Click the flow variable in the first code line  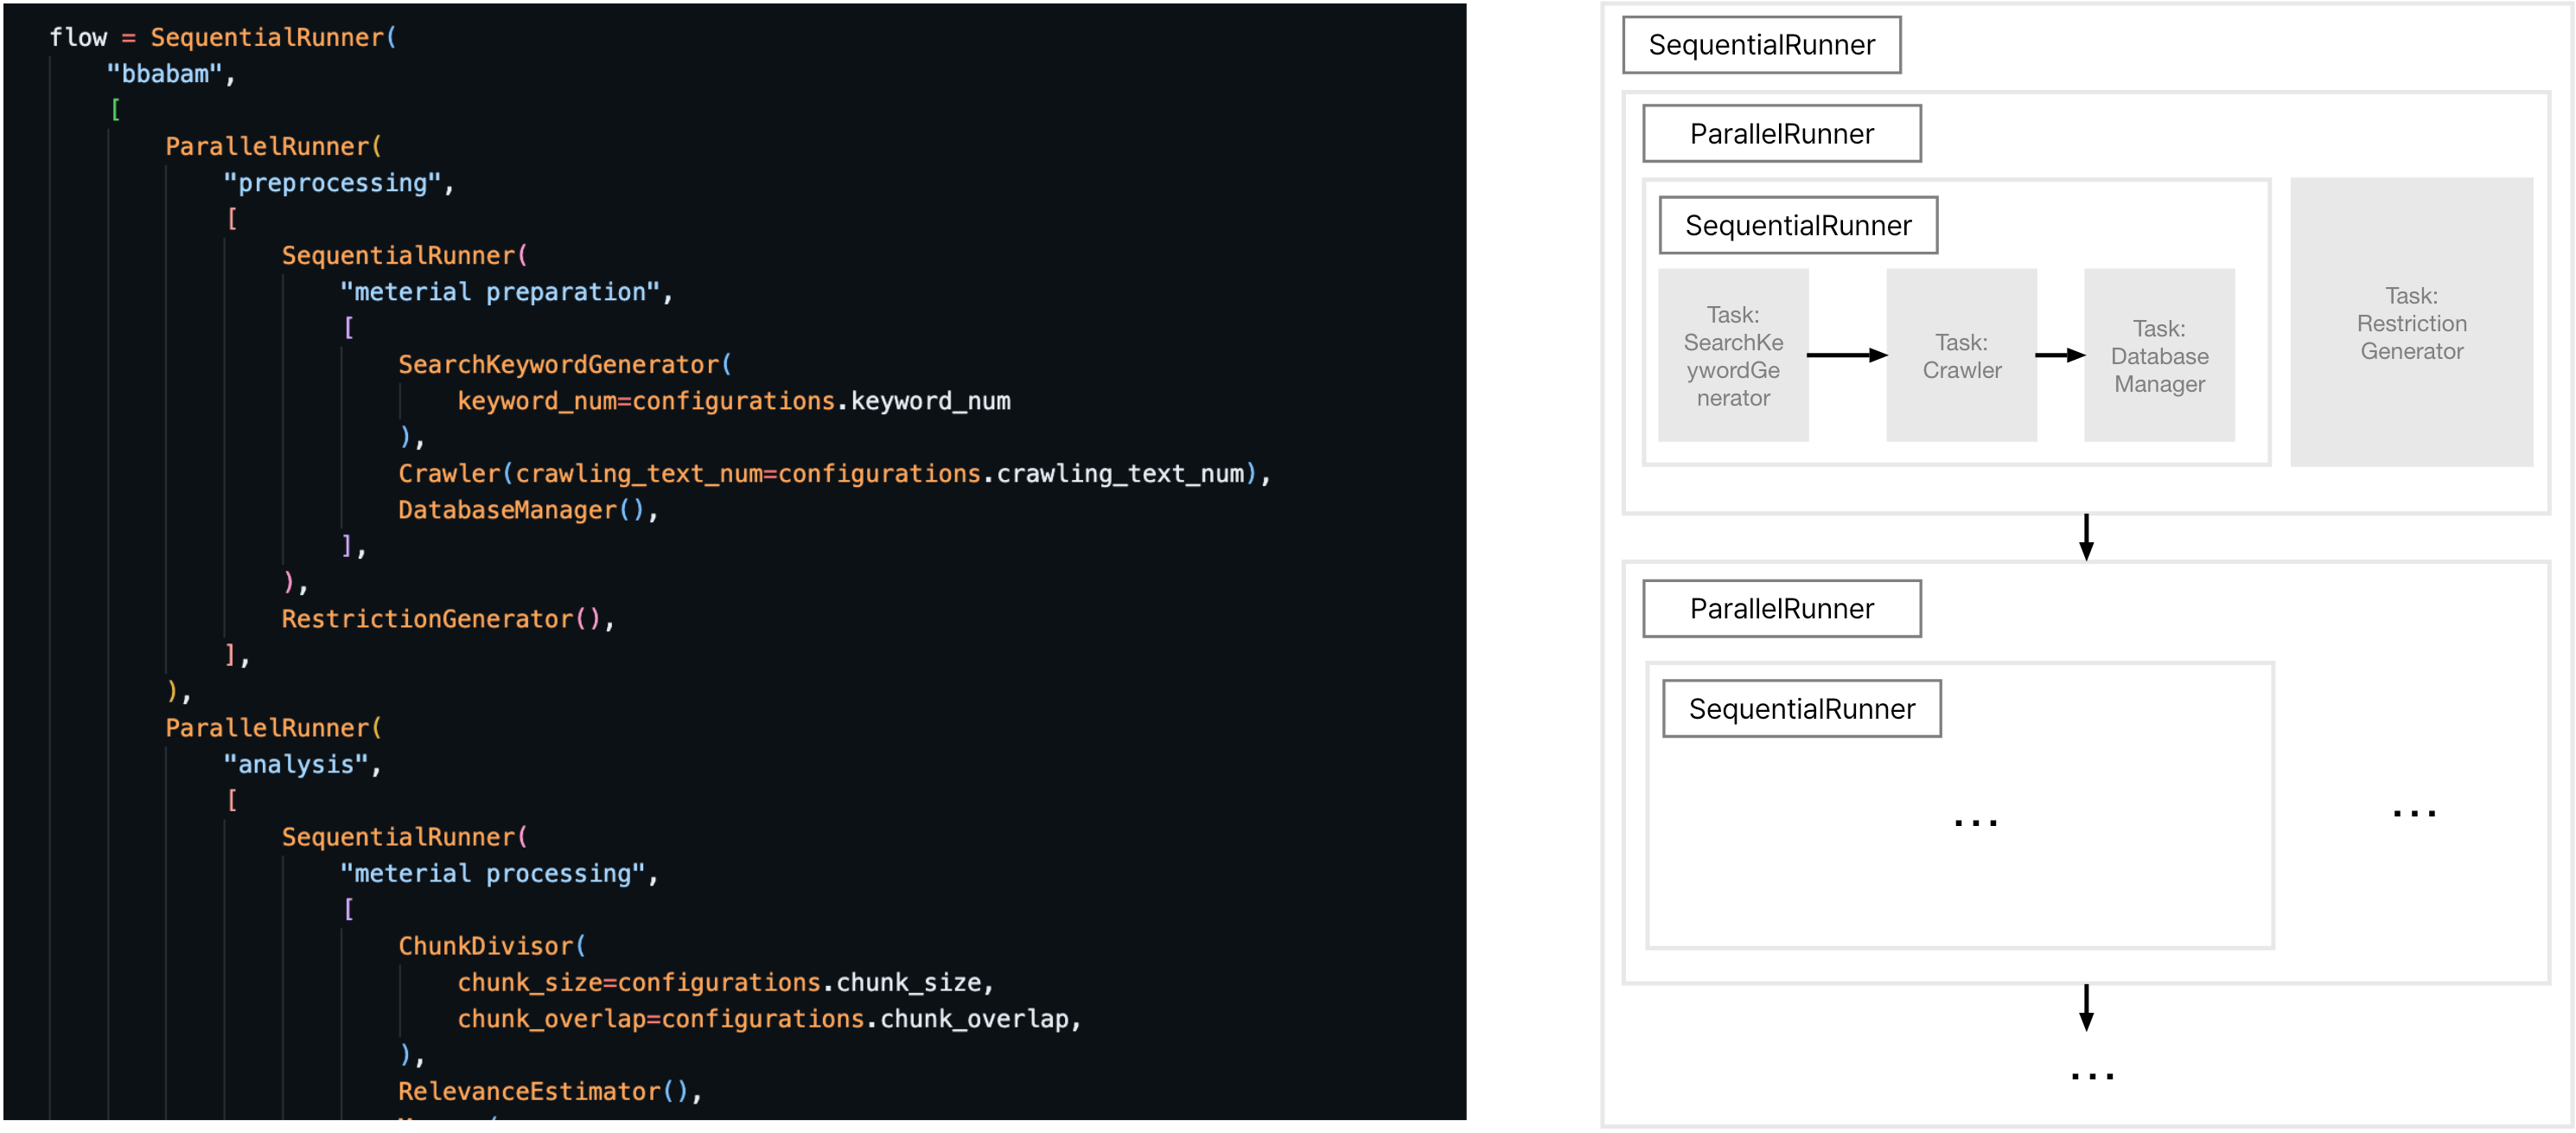coord(78,38)
